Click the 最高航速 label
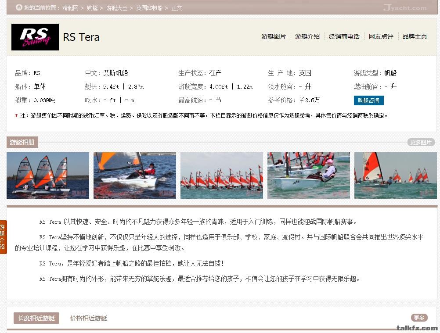Screen dimensions: 440x333 [192, 100]
